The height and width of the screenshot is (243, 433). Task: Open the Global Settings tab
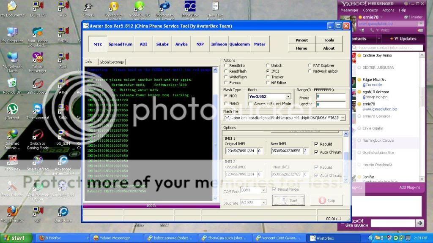(111, 62)
